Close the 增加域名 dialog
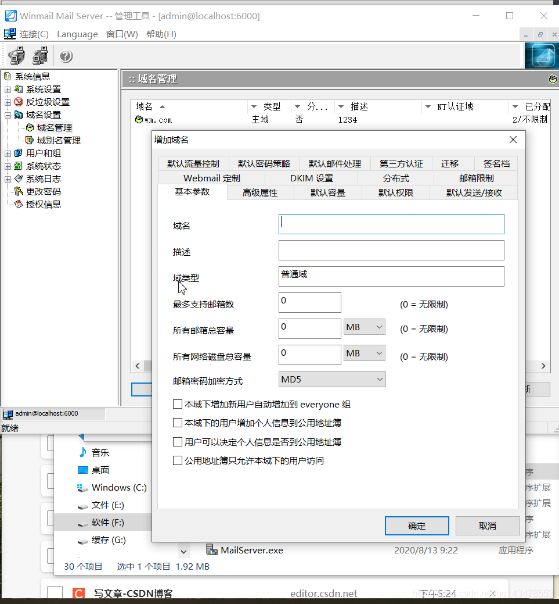The height and width of the screenshot is (604, 559). click(x=513, y=140)
